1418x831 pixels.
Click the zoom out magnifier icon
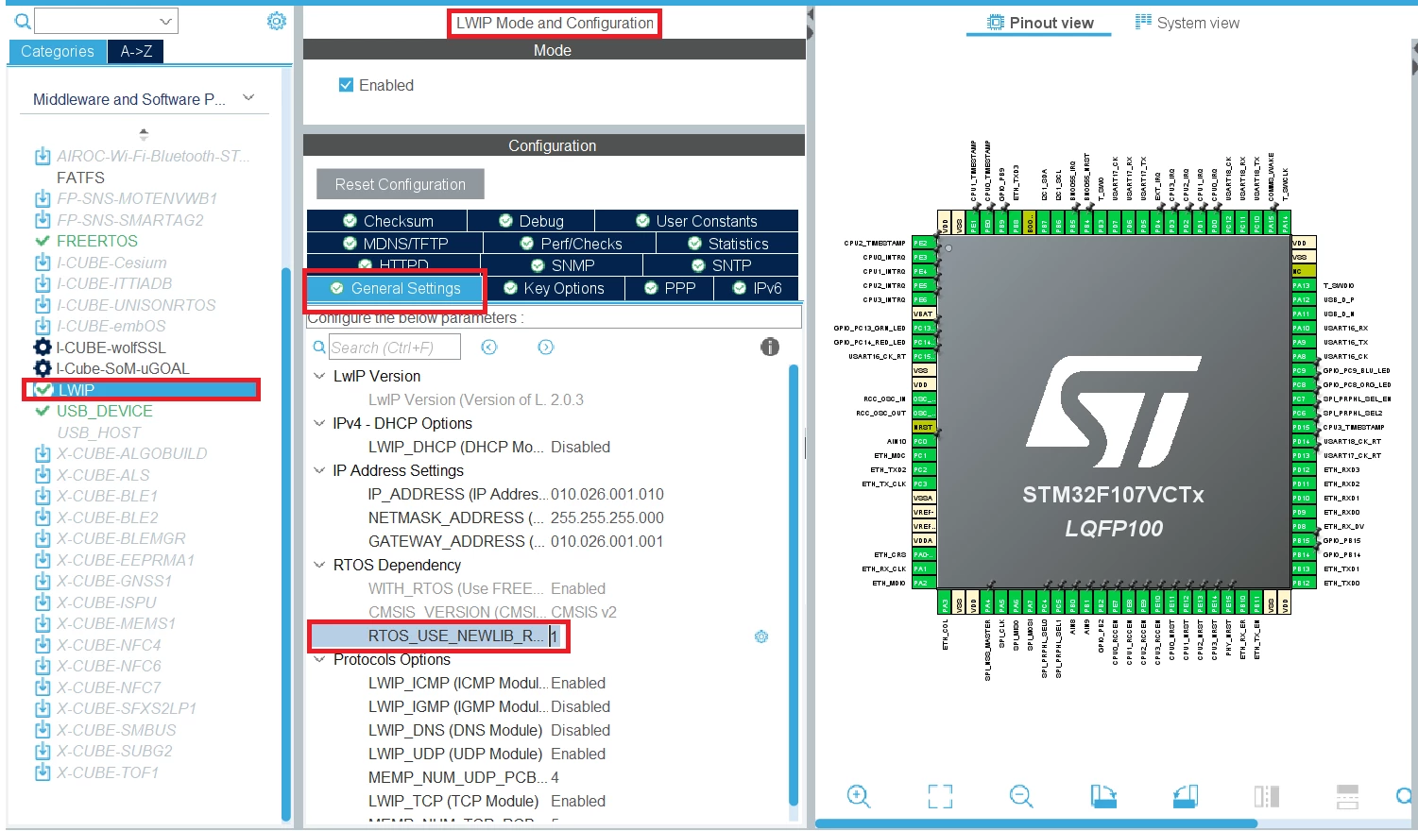pos(1021,796)
